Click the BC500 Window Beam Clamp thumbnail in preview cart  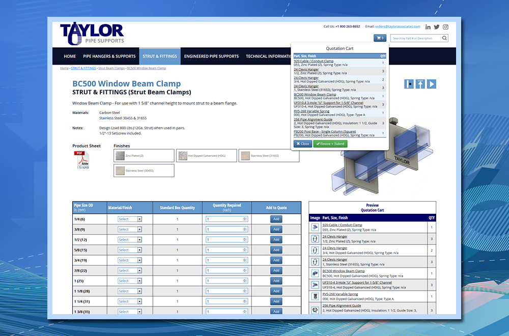[x=315, y=273]
